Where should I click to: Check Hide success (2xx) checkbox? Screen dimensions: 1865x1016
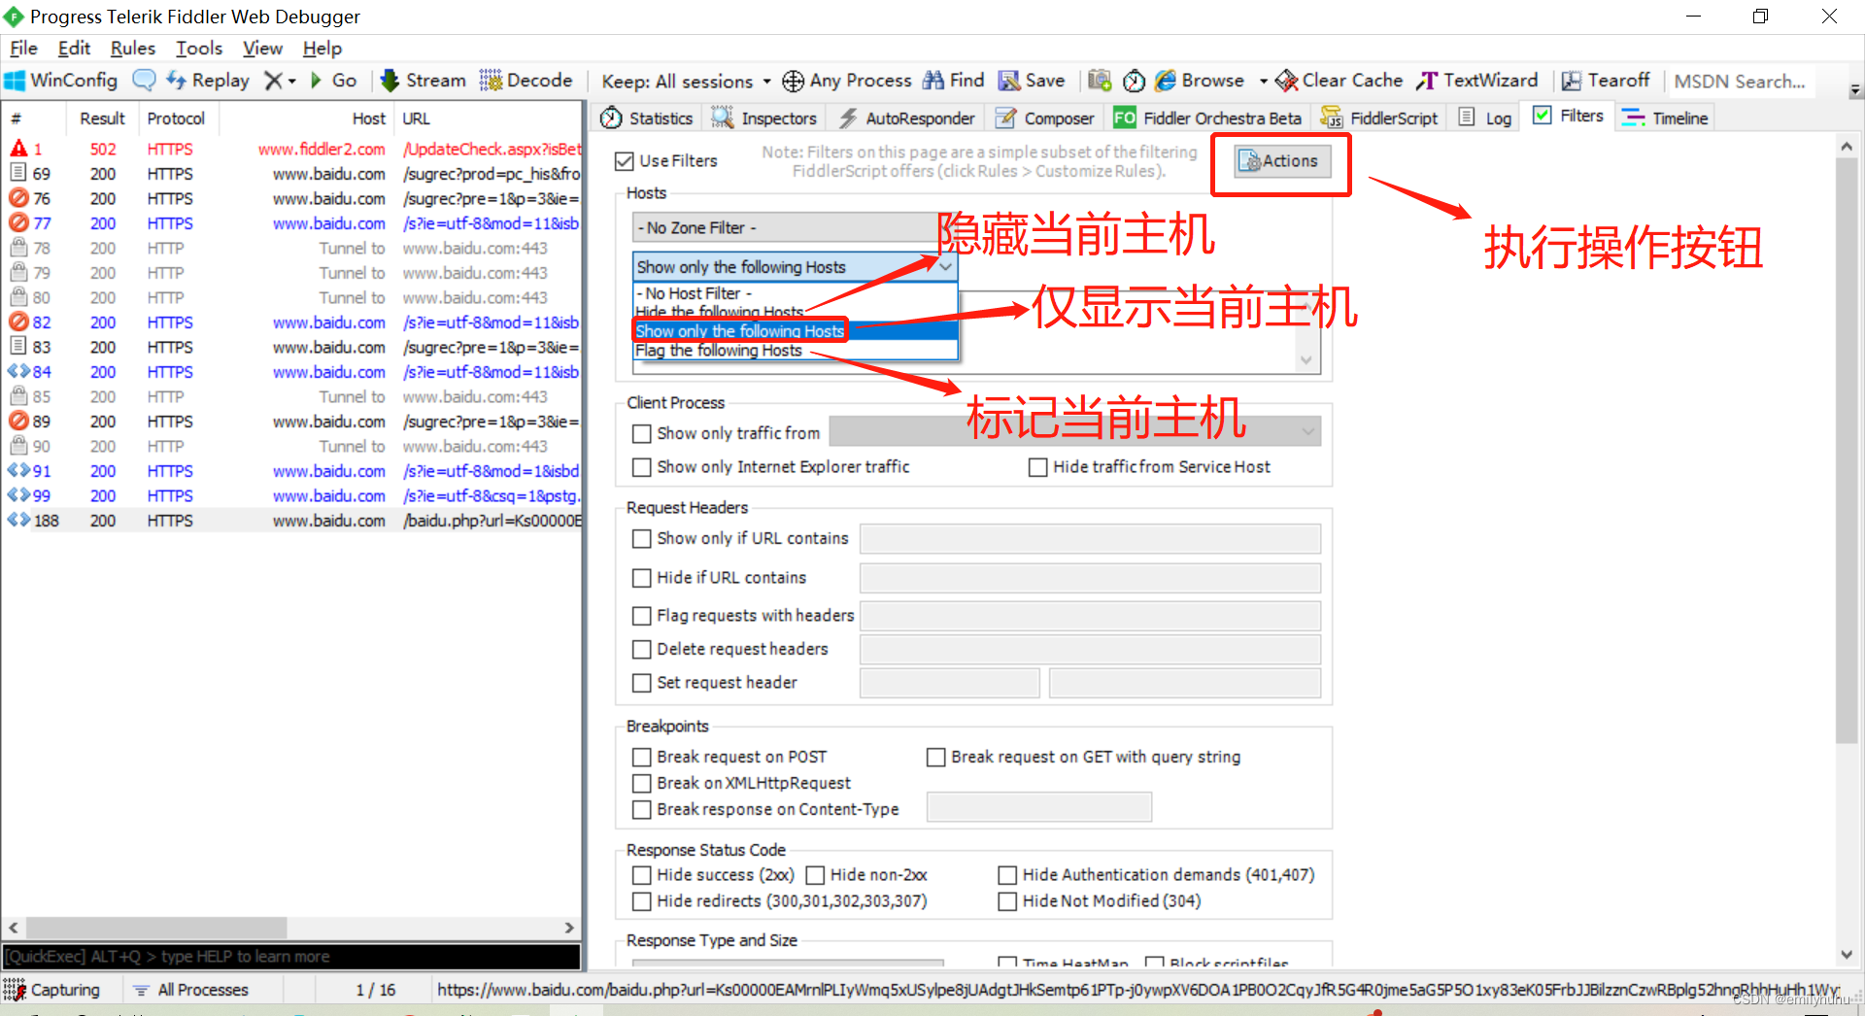pos(641,875)
